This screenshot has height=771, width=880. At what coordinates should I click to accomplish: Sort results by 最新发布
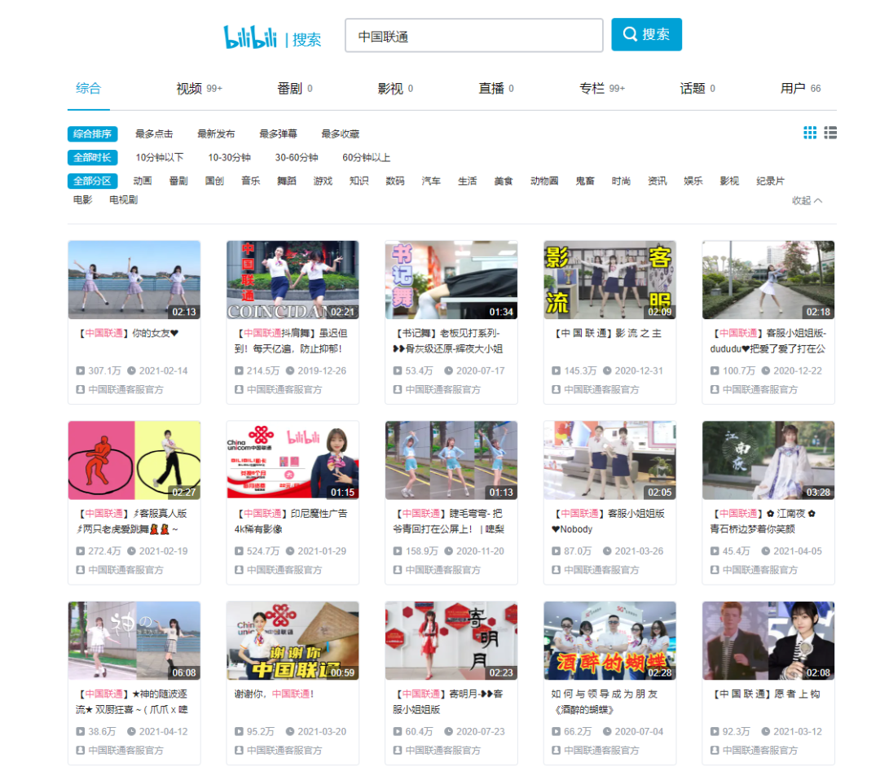(x=216, y=134)
